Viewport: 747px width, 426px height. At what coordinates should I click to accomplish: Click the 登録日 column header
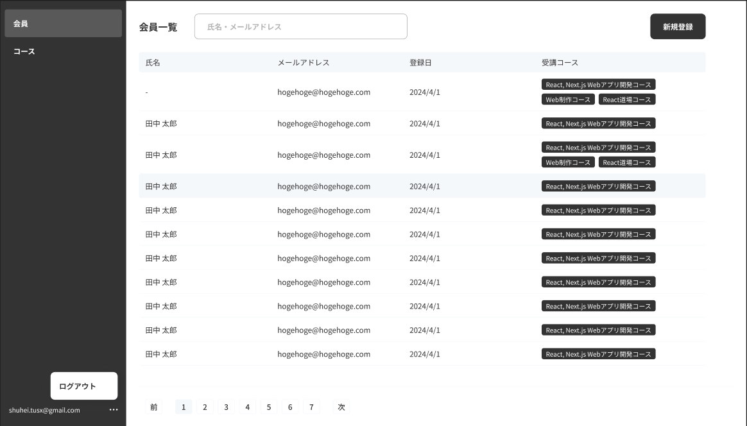[420, 63]
